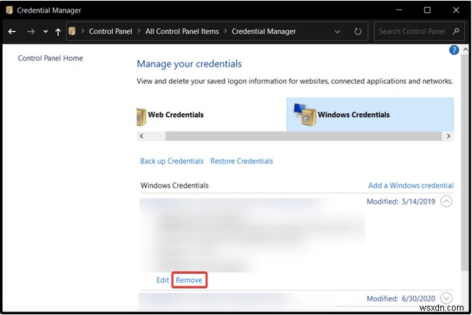Click the vertical scrollbar up arrow

point(466,49)
